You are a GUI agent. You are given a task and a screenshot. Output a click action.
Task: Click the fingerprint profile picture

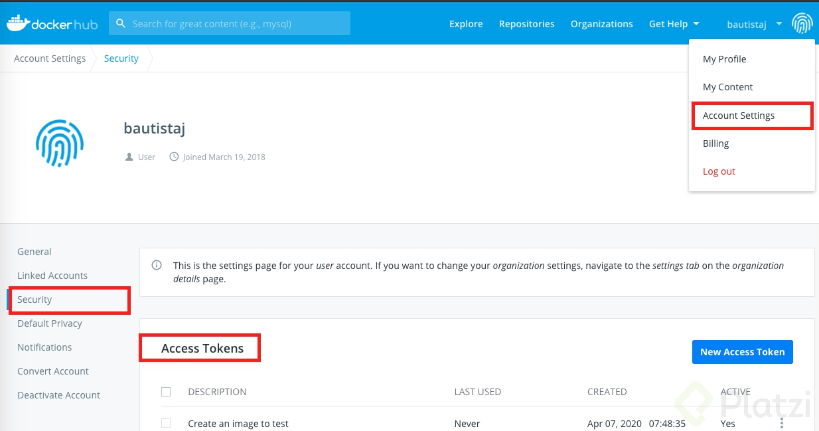coord(60,143)
